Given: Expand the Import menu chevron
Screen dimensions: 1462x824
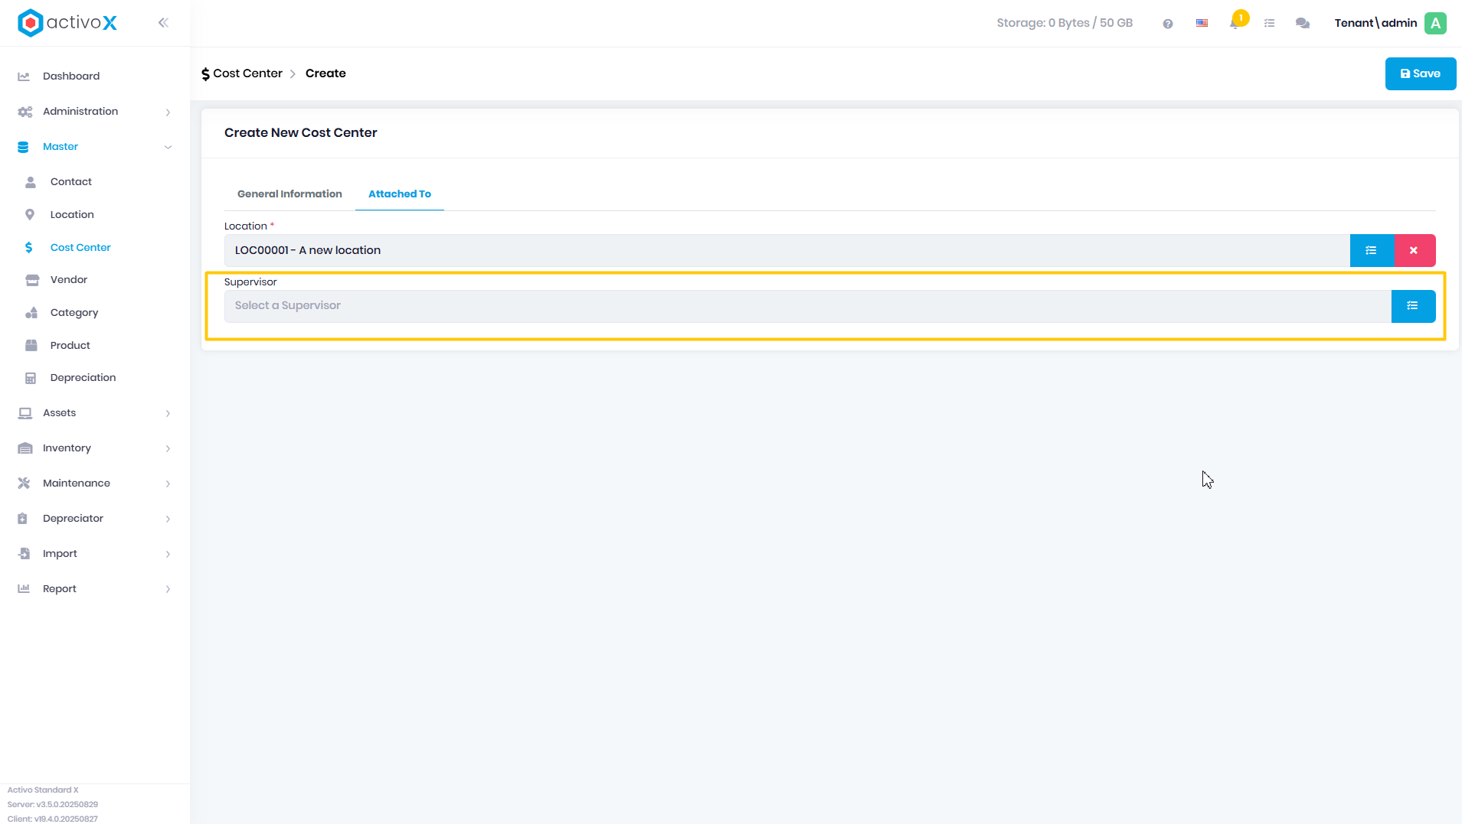Looking at the screenshot, I should pos(168,555).
